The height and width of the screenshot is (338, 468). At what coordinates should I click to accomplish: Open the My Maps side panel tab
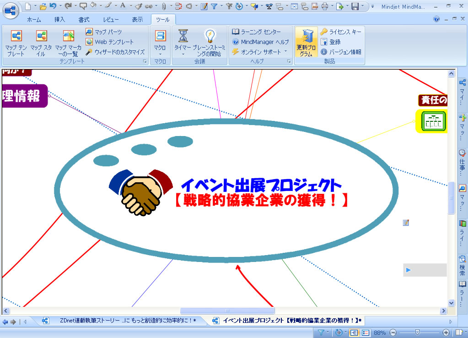463,92
